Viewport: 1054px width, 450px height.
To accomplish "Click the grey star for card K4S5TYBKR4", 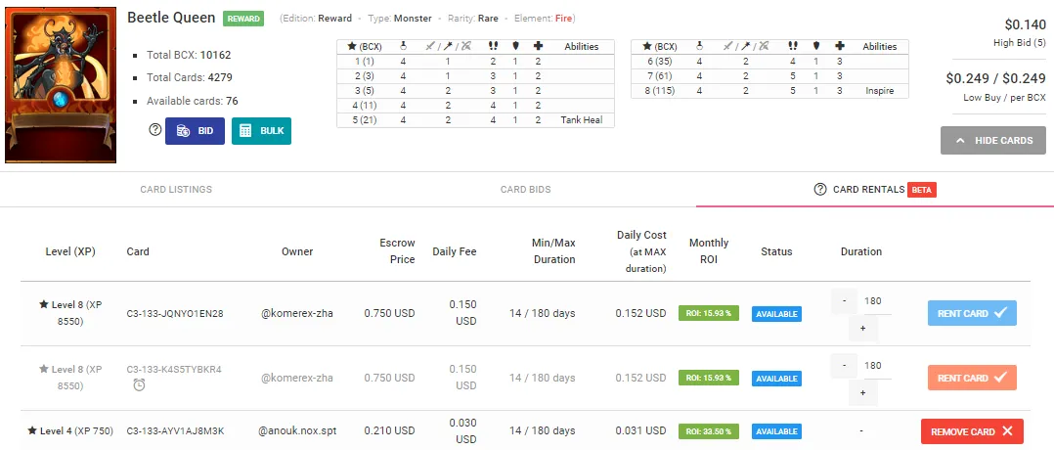I will 44,369.
